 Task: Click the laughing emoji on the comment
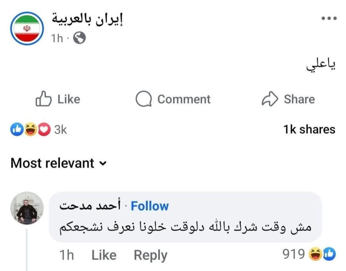pos(315,254)
